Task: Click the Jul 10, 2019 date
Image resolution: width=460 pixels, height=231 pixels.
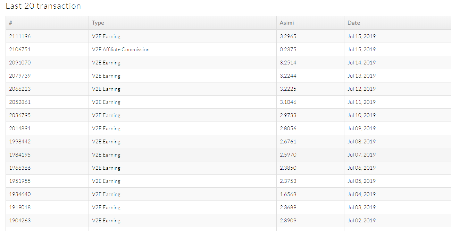Action: 361,115
